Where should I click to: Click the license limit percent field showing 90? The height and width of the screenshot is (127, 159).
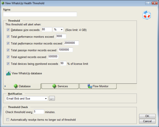coord(63,63)
